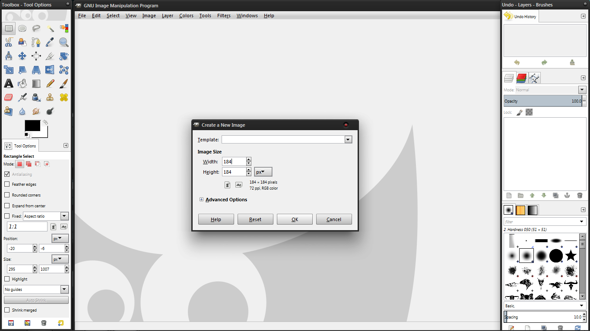Select the Paintbrush tool
The image size is (590, 331).
[64, 84]
